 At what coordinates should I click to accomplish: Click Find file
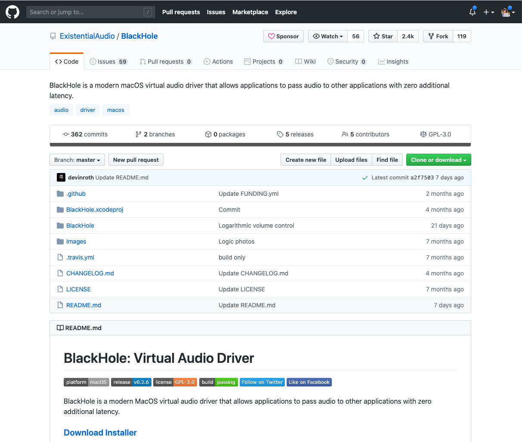(x=387, y=160)
